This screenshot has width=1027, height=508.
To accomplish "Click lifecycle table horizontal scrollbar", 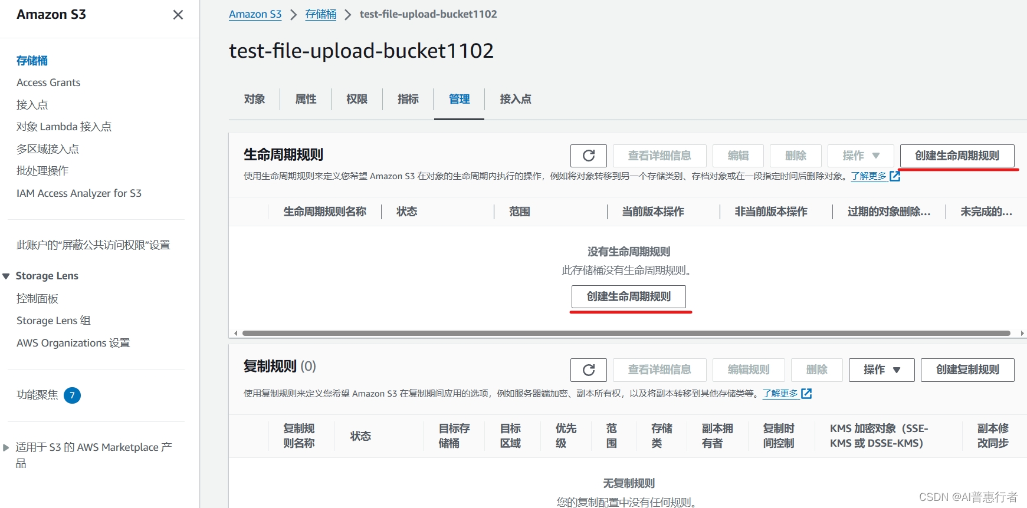I will tap(626, 333).
